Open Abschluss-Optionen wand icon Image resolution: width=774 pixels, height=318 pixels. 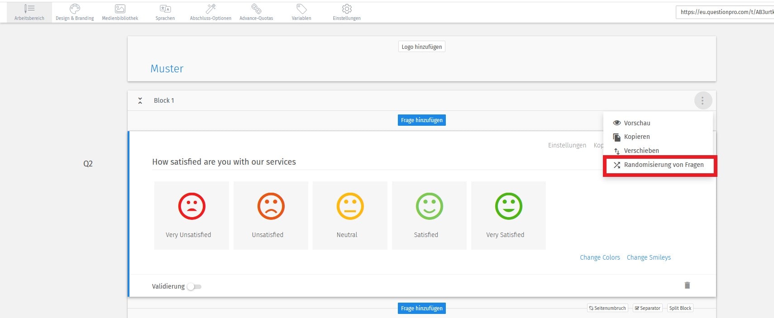pos(210,9)
